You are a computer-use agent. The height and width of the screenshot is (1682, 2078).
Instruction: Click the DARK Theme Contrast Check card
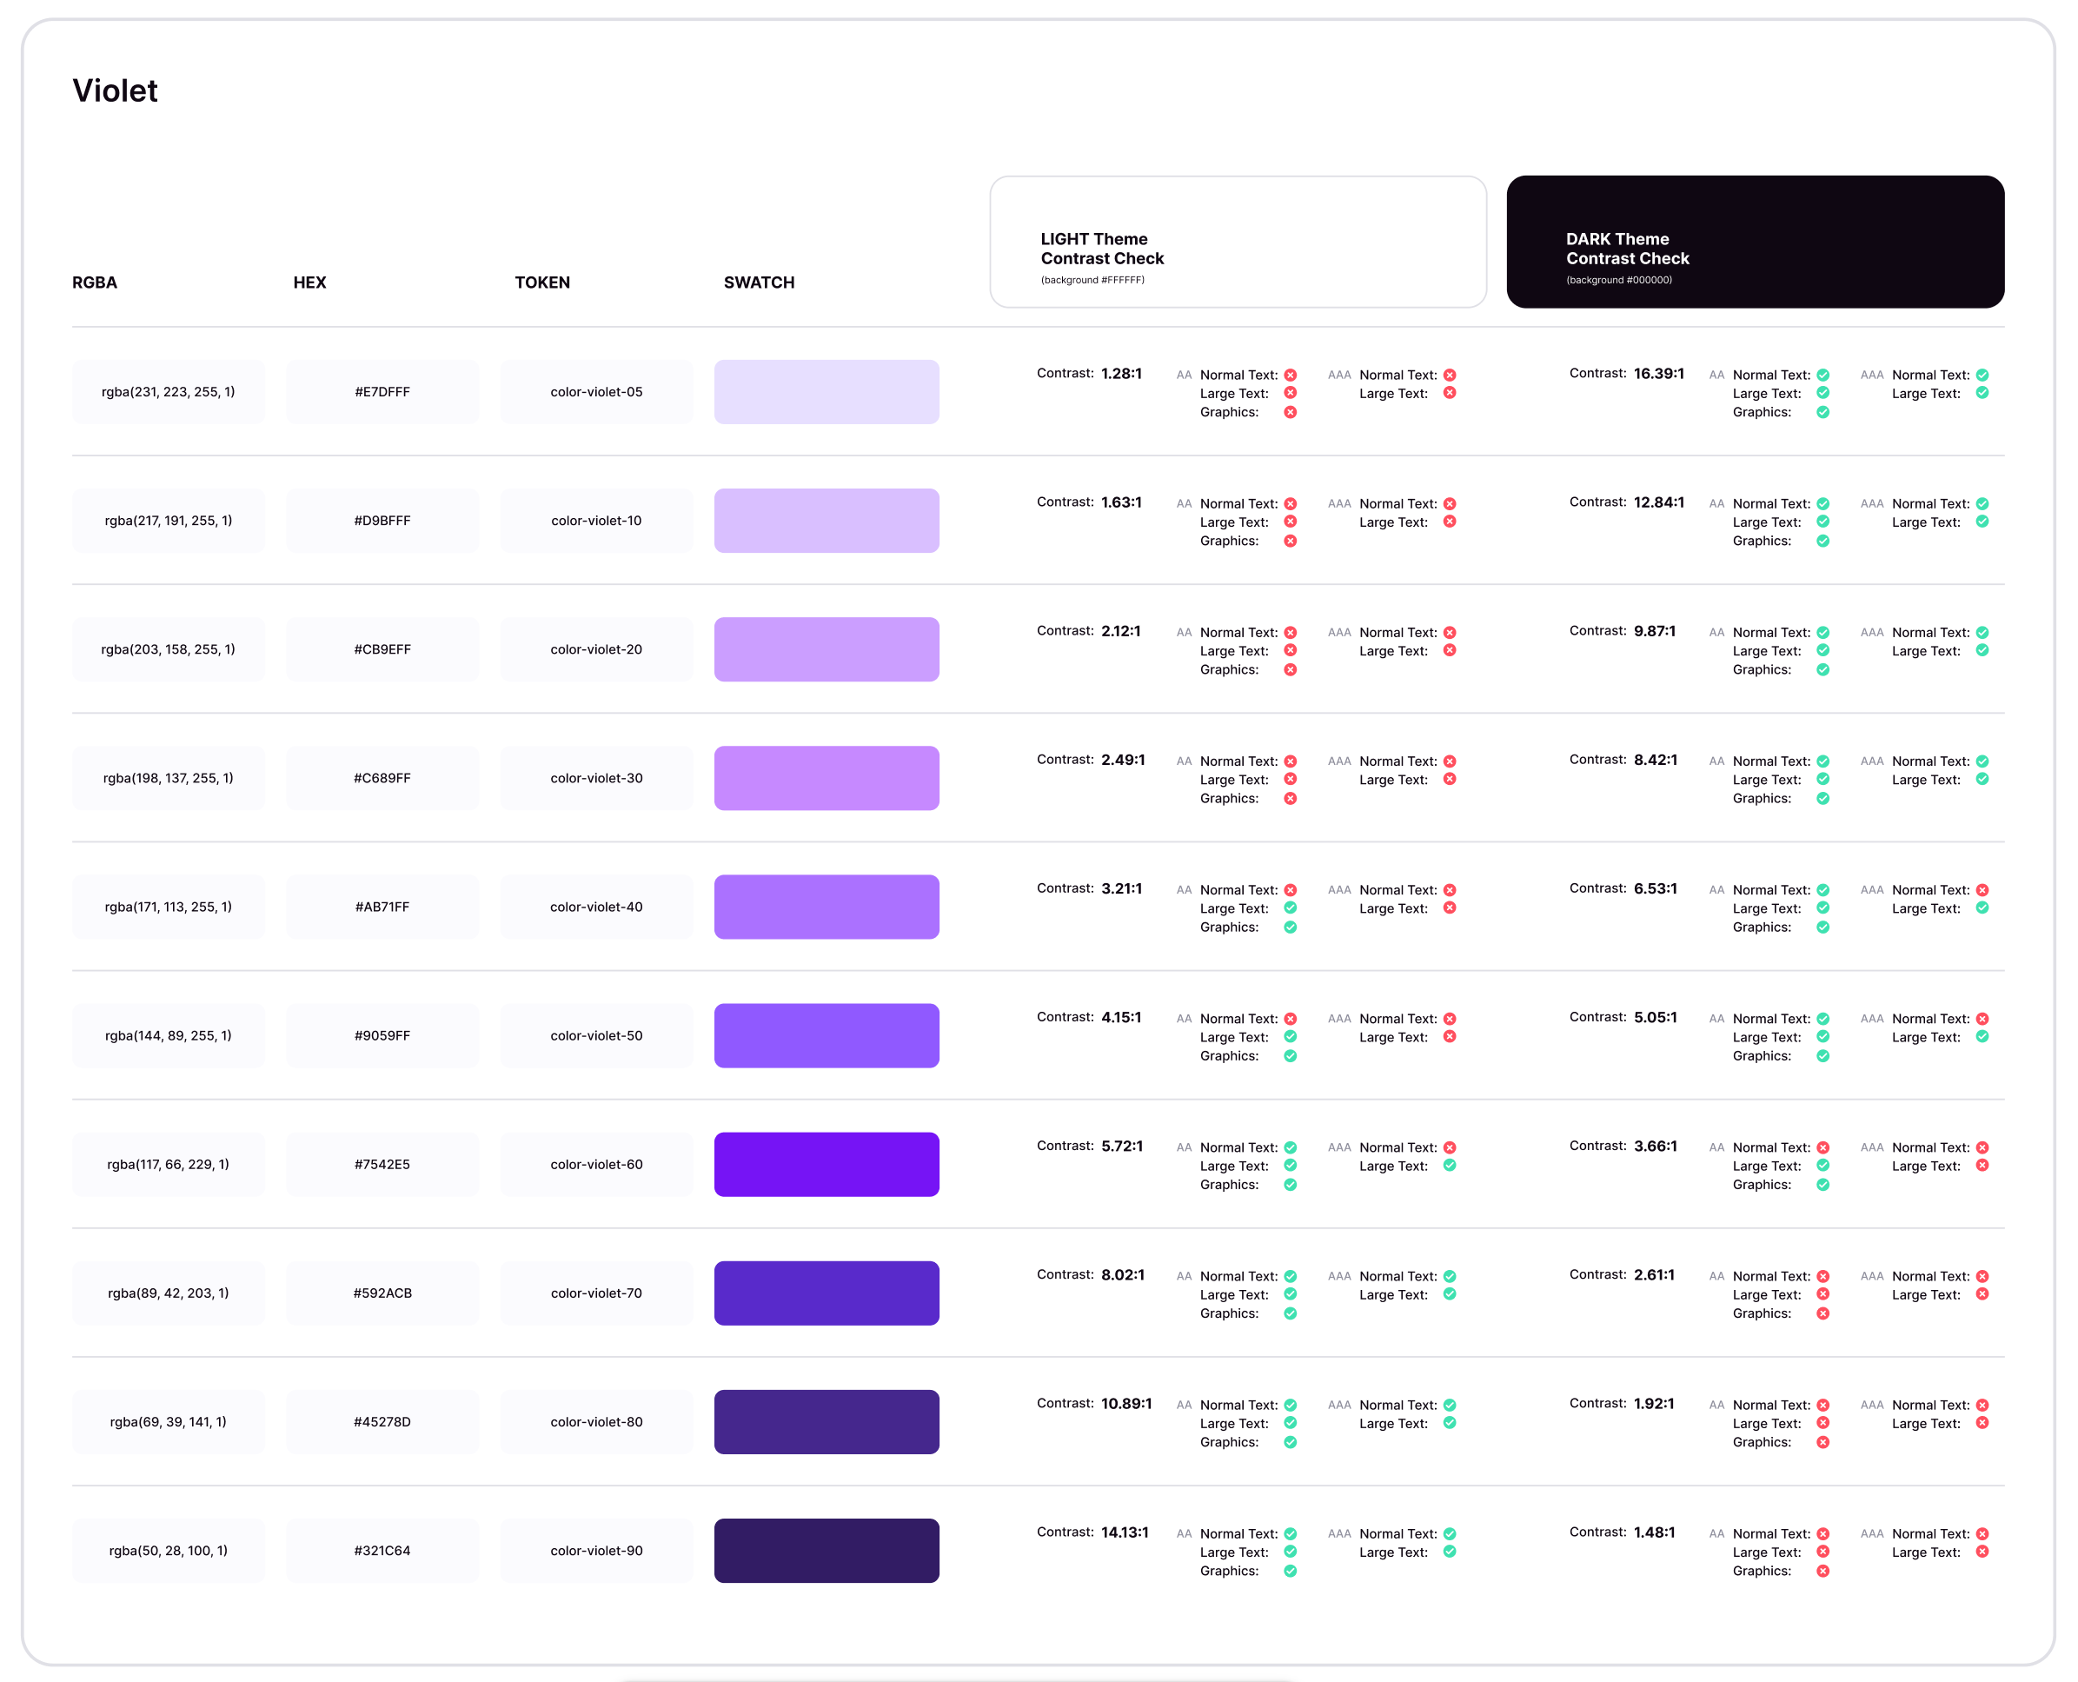pyautogui.click(x=1756, y=243)
